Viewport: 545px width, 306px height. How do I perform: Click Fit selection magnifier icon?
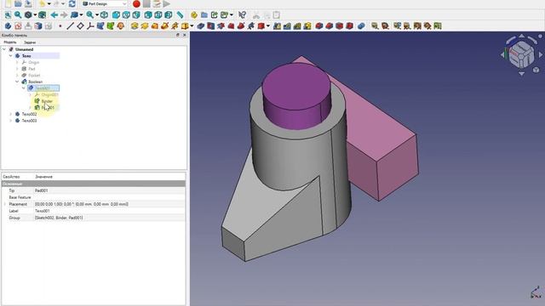tap(18, 15)
